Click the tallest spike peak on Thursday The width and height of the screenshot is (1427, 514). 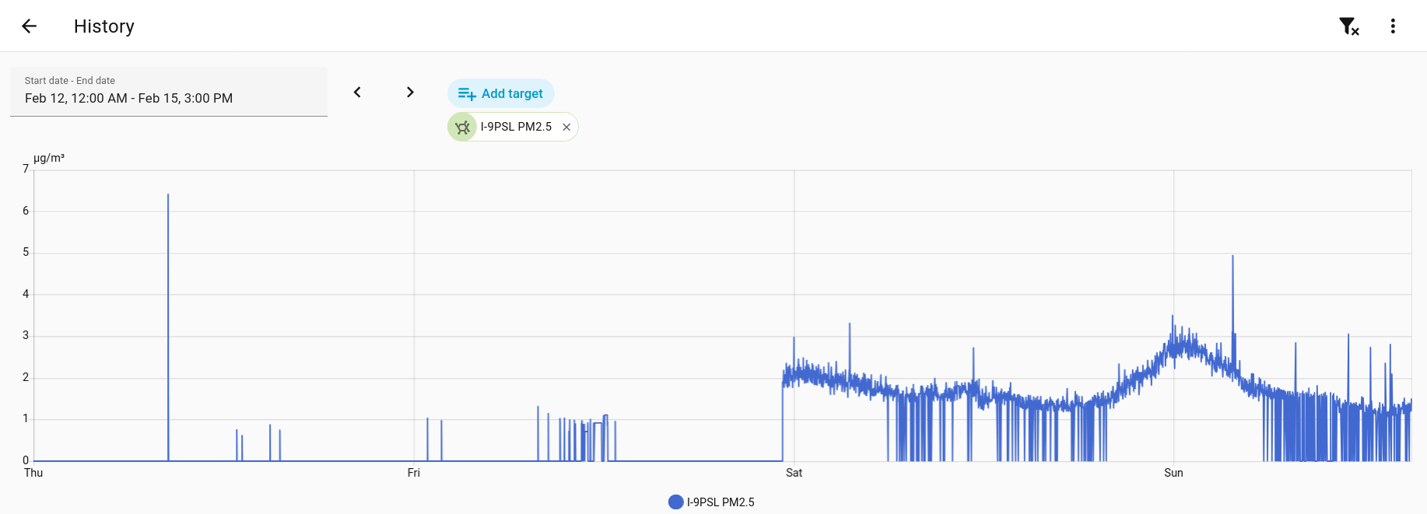168,196
